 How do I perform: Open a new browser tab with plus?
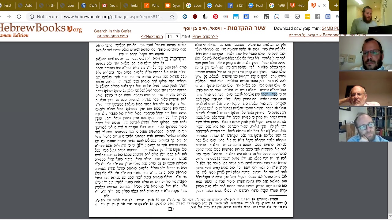tap(336, 5)
